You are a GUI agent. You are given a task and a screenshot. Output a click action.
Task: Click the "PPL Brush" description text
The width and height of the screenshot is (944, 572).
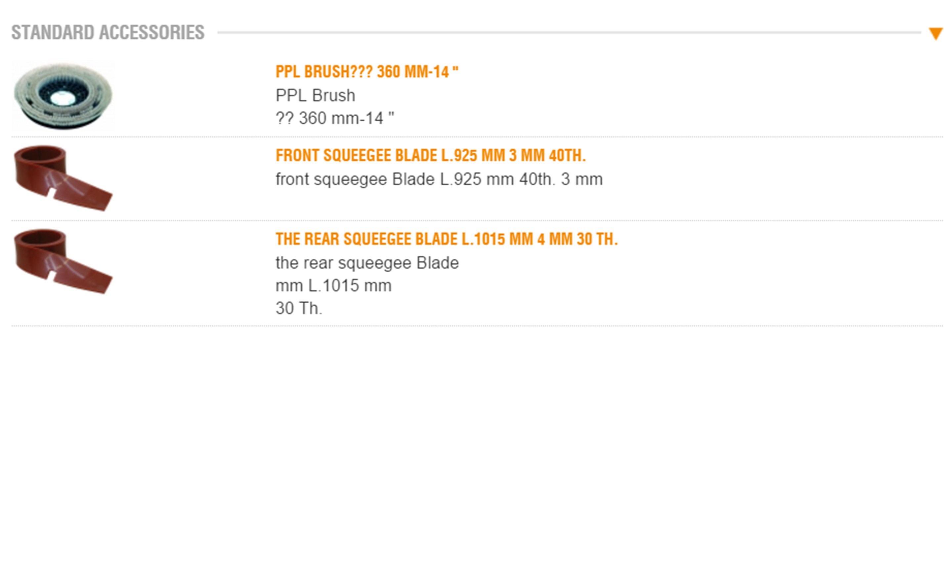tap(315, 95)
